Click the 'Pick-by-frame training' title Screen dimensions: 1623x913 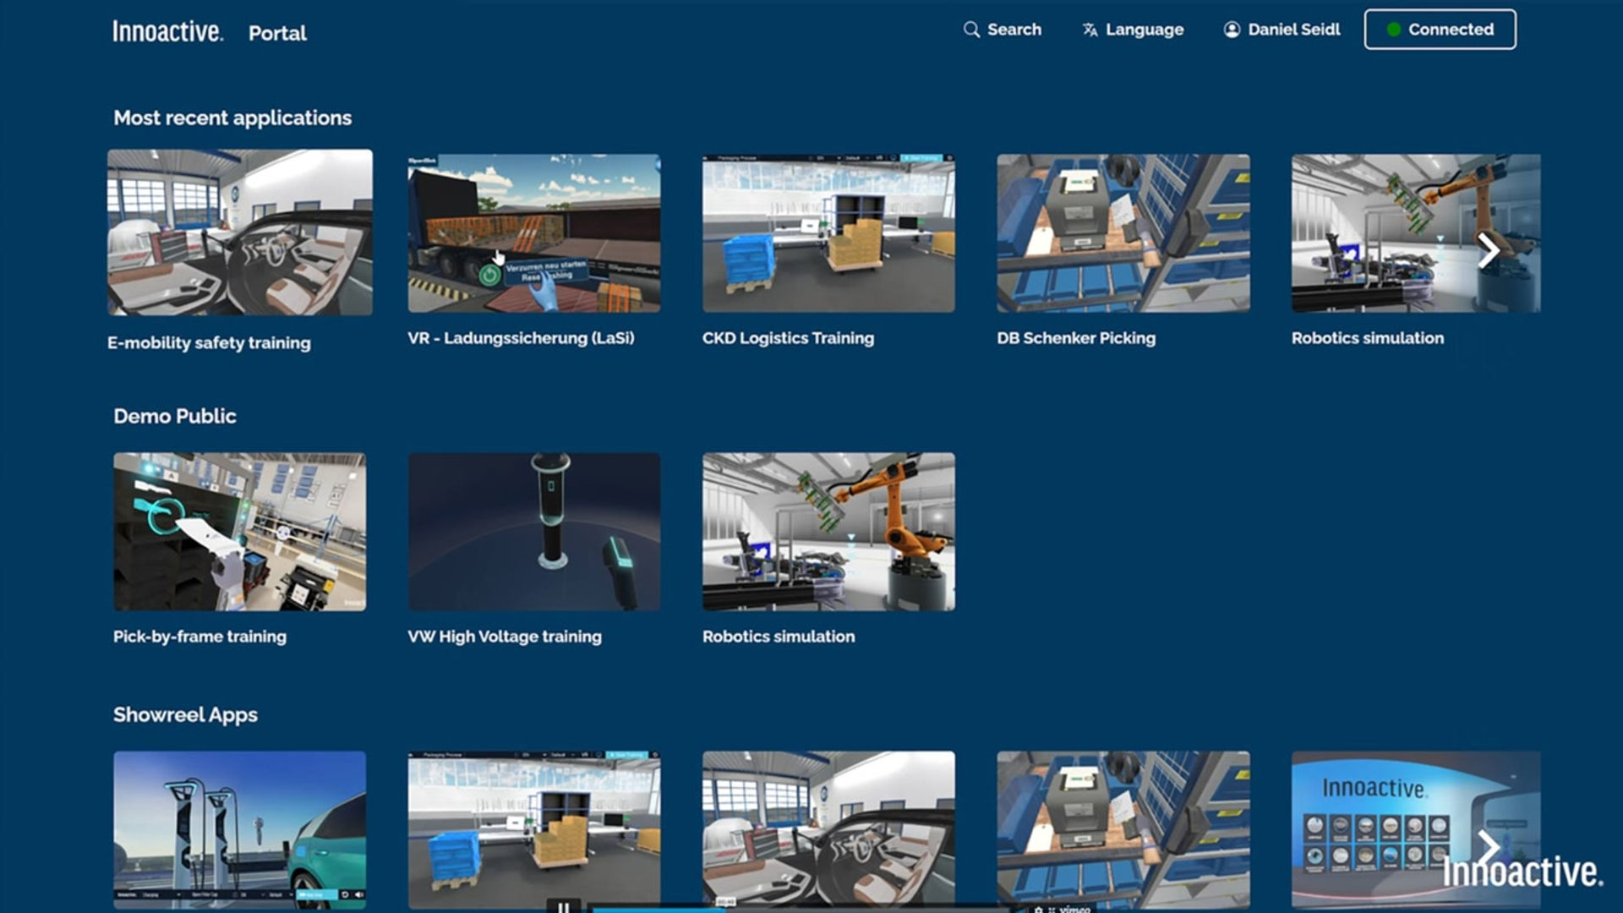(x=199, y=637)
